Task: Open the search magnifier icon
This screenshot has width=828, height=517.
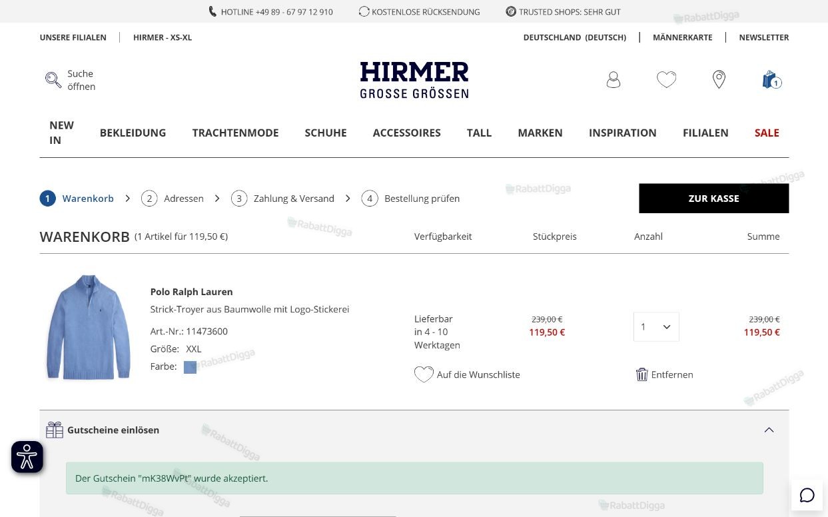Action: [x=53, y=80]
